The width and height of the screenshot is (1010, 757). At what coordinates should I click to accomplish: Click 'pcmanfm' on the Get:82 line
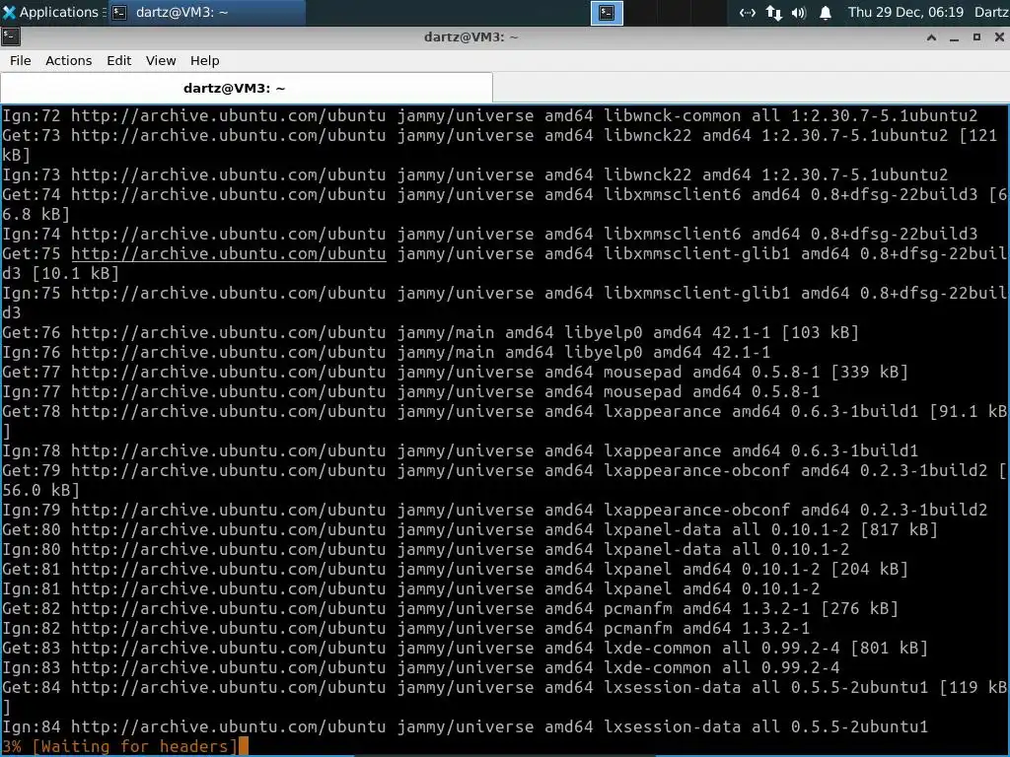point(638,608)
